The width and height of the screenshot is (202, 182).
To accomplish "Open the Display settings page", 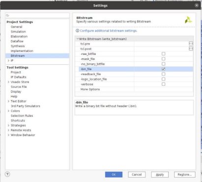I will pos(16,91).
